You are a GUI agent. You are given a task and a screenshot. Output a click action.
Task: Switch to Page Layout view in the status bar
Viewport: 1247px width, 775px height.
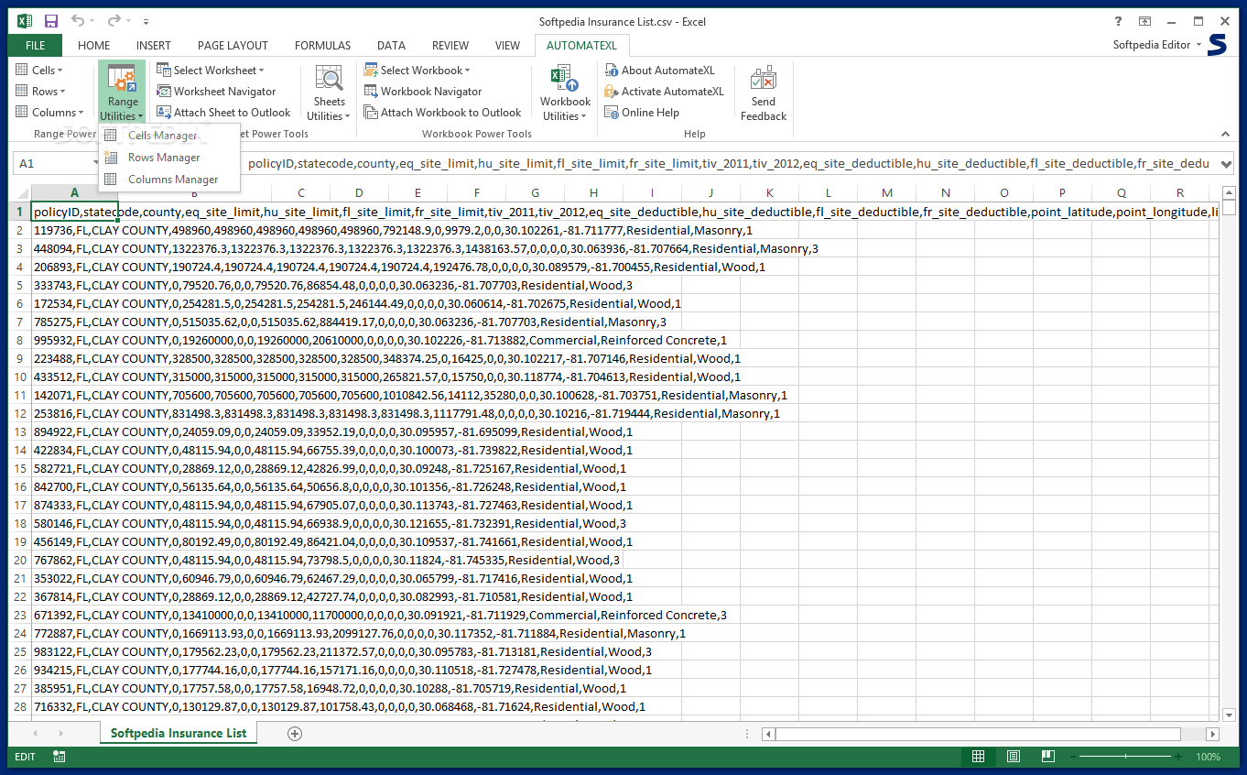coord(1014,757)
